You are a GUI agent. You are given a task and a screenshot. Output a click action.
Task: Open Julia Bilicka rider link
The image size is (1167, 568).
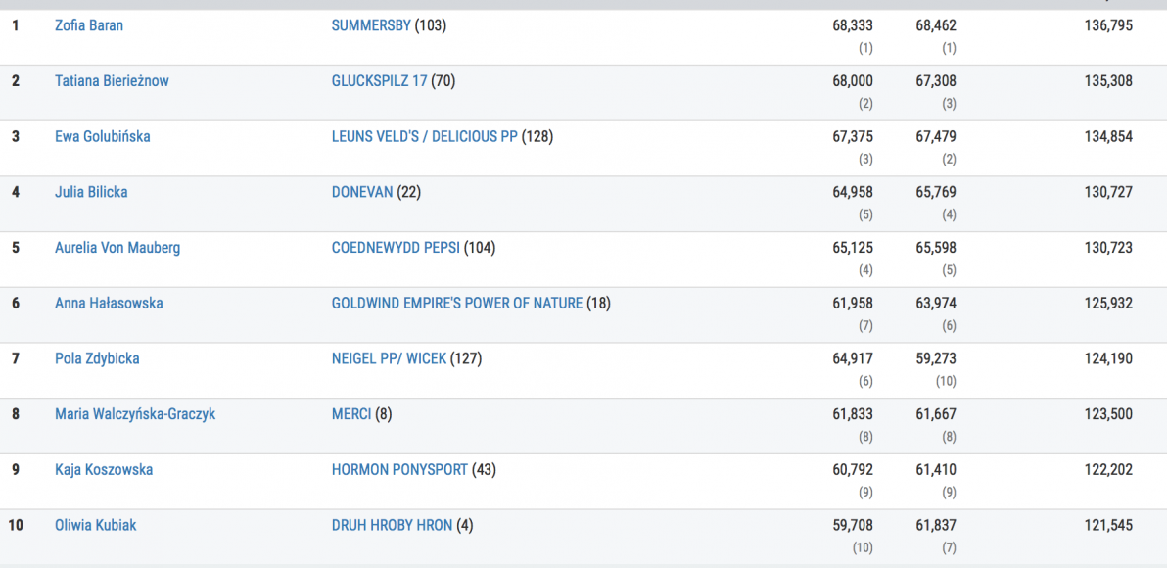coord(91,192)
